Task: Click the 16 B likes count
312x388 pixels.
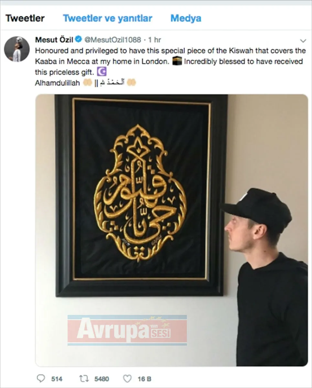Action: coord(145,379)
